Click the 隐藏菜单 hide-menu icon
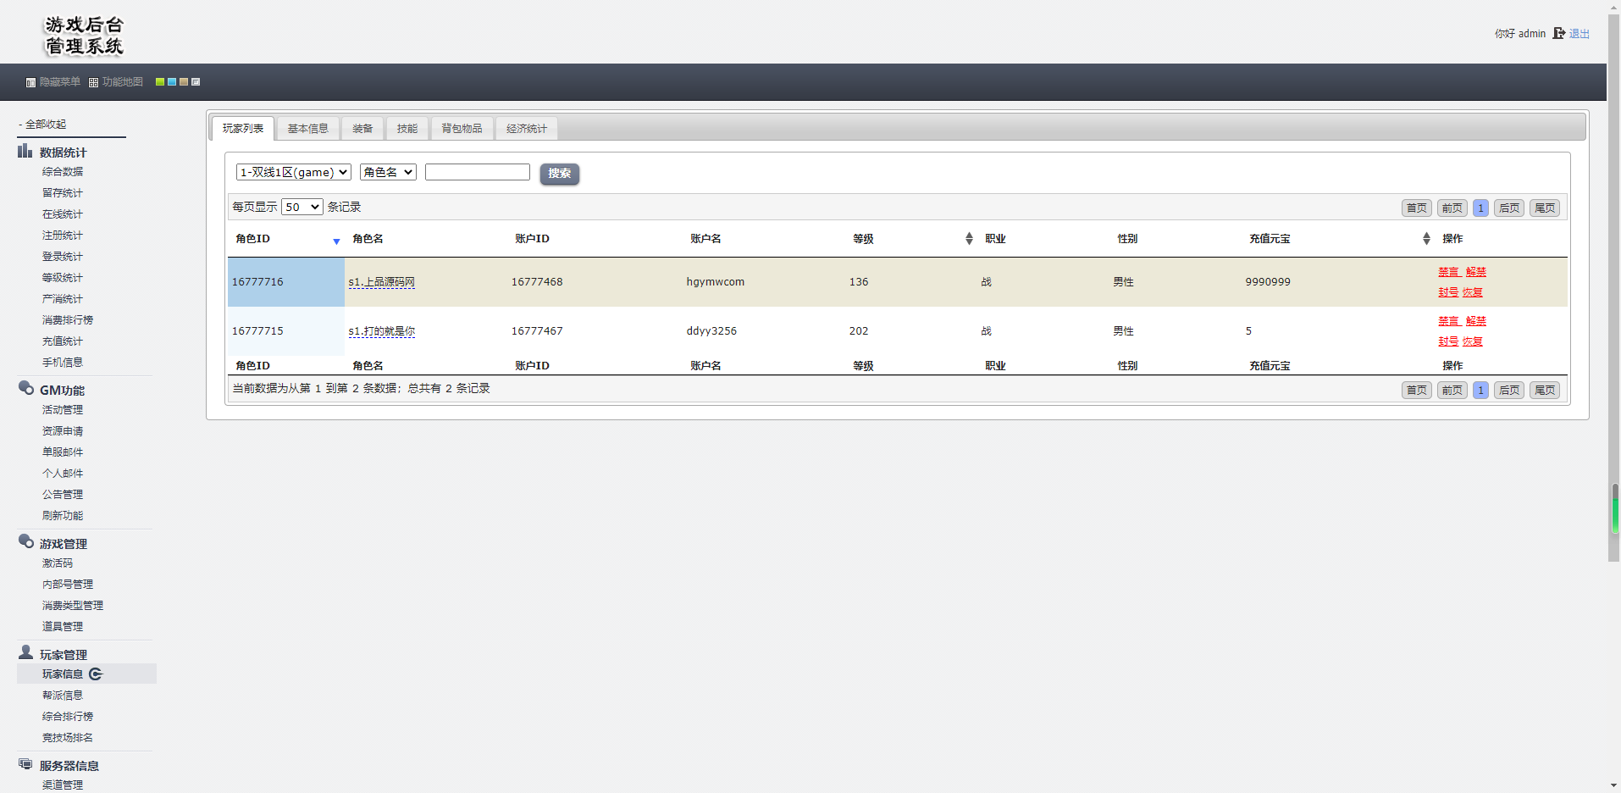The height and width of the screenshot is (793, 1621). coord(30,83)
